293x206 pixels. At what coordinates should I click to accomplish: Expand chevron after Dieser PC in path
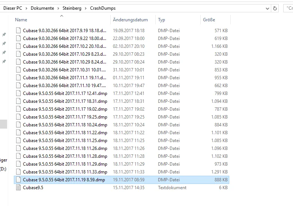pyautogui.click(x=26, y=8)
